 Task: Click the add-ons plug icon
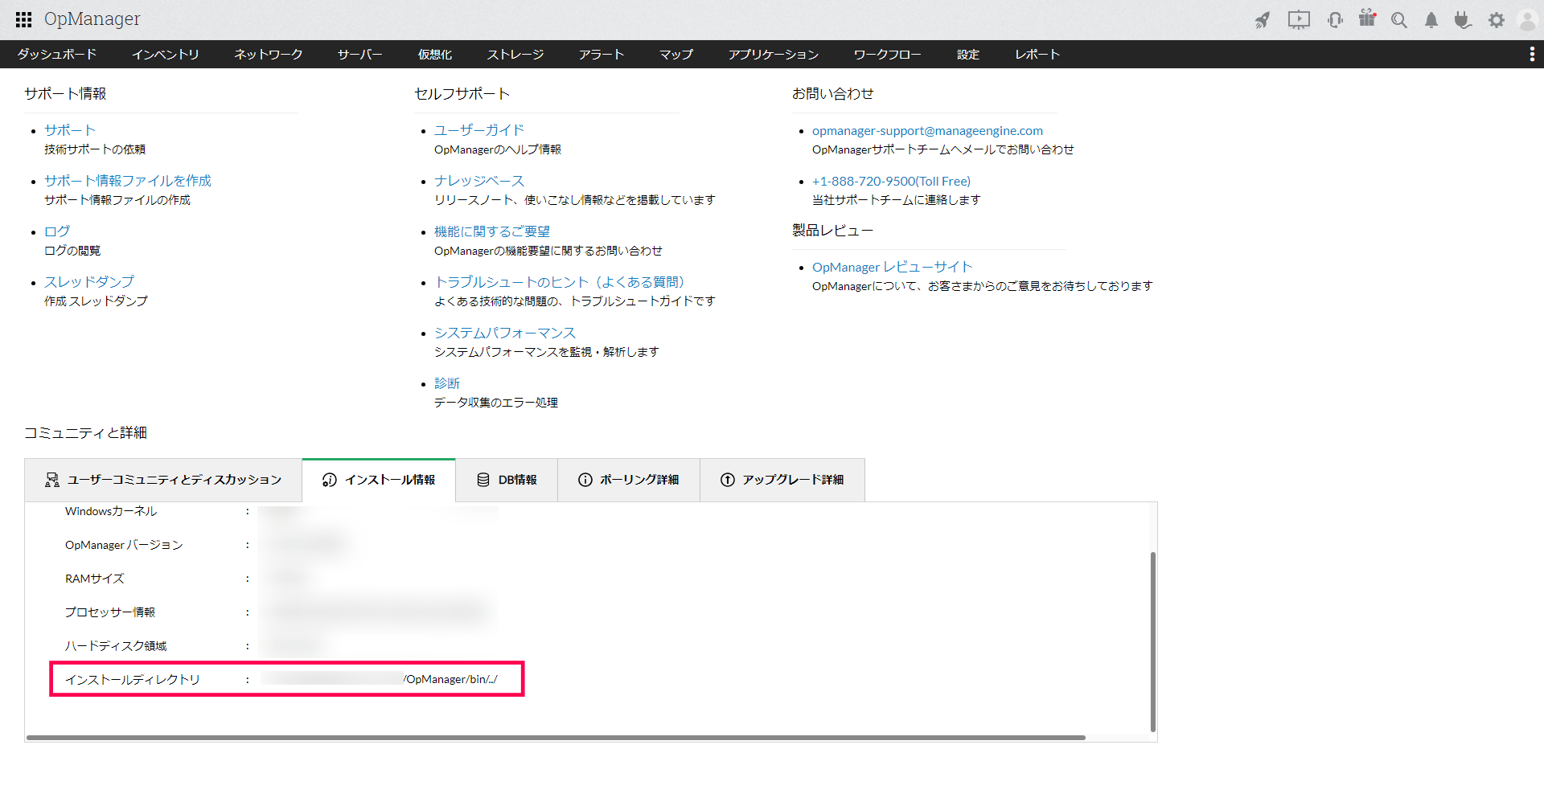[1463, 20]
